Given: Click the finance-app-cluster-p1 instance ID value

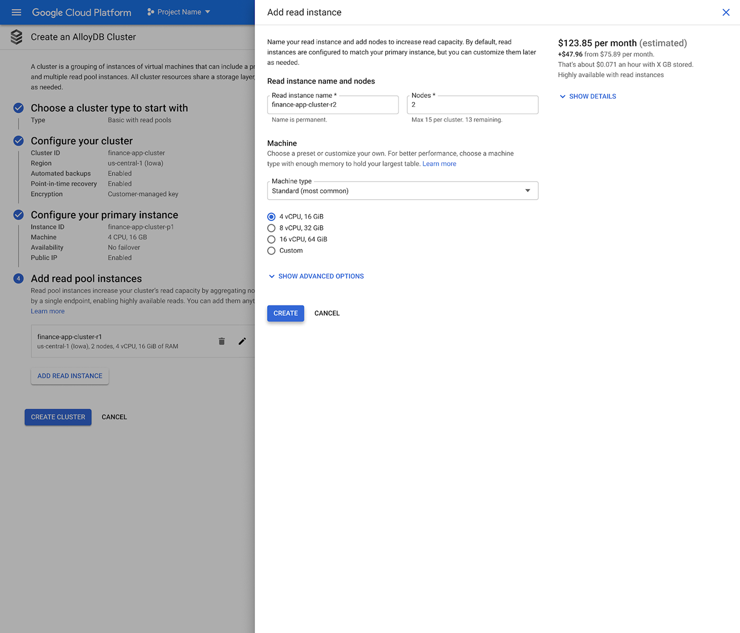Looking at the screenshot, I should click(141, 227).
